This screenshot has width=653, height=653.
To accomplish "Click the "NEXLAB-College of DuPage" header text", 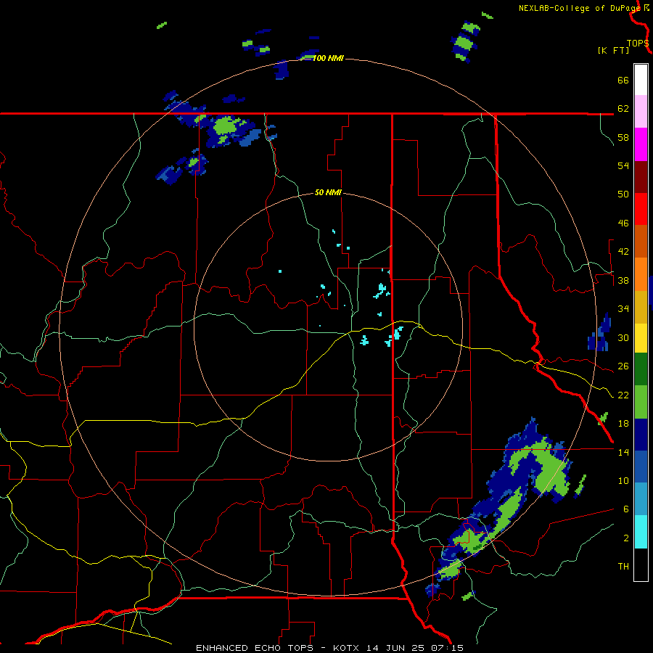I will coord(580,8).
